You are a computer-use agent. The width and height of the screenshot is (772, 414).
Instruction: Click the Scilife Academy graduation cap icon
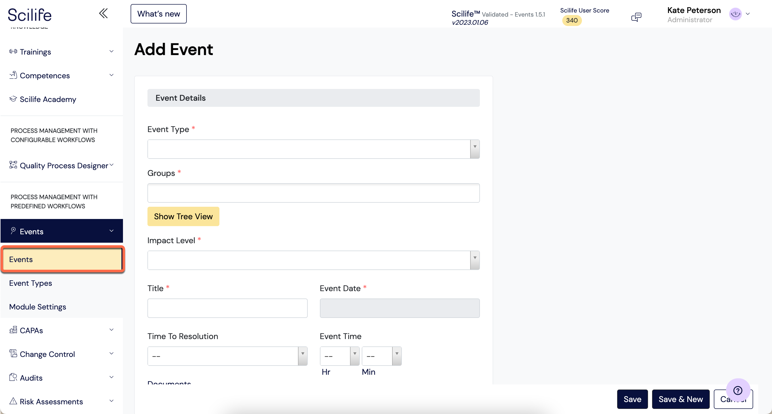click(13, 99)
